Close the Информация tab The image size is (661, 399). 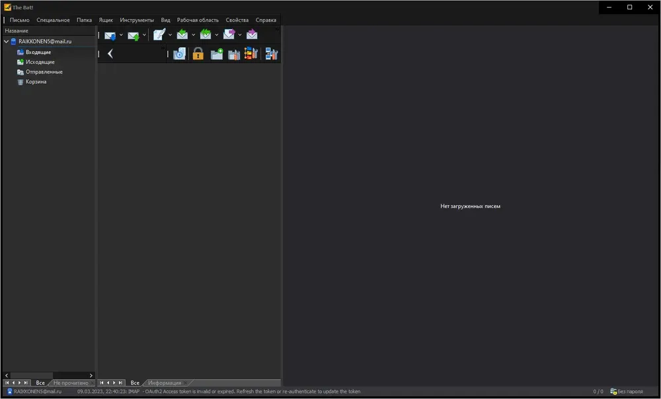[x=185, y=383]
